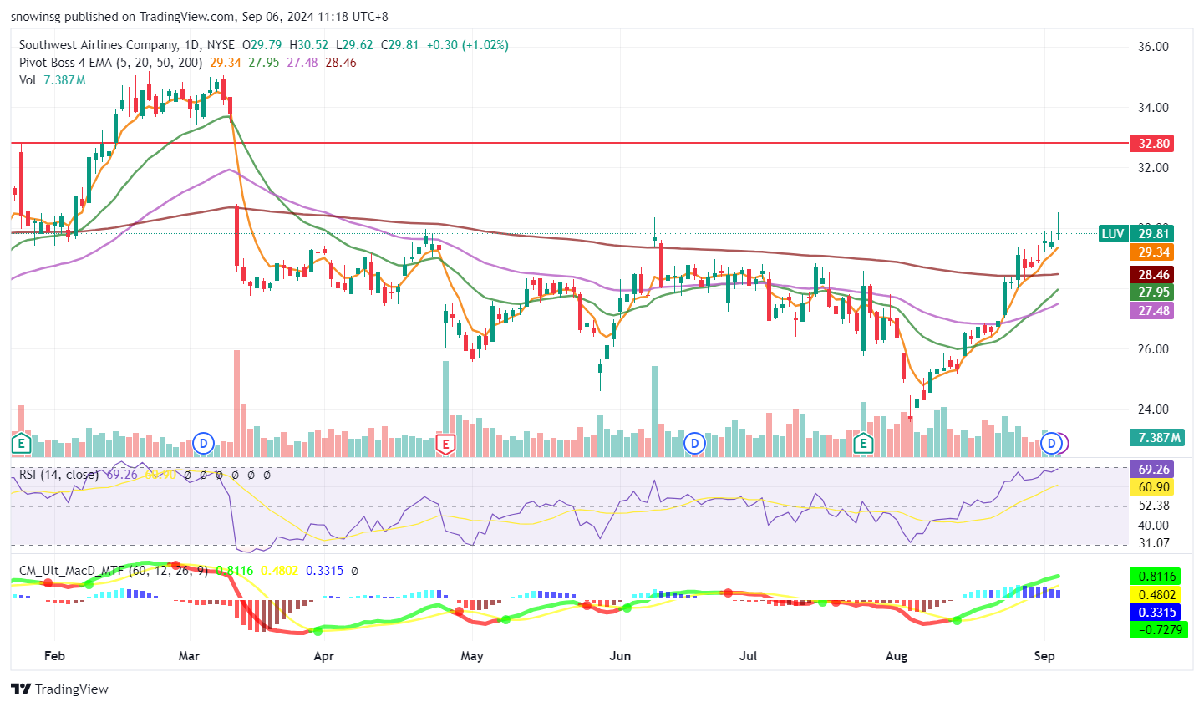This screenshot has height=707, width=1204.
Task: Click the purple 27.48 axis label
Action: (1154, 311)
